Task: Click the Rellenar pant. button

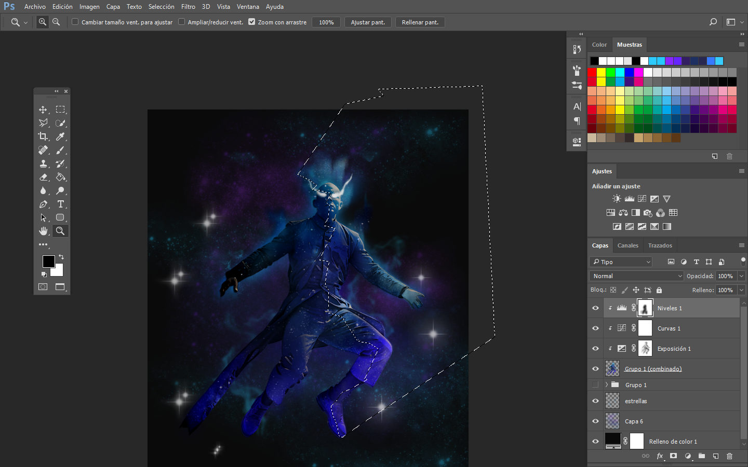Action: click(420, 22)
